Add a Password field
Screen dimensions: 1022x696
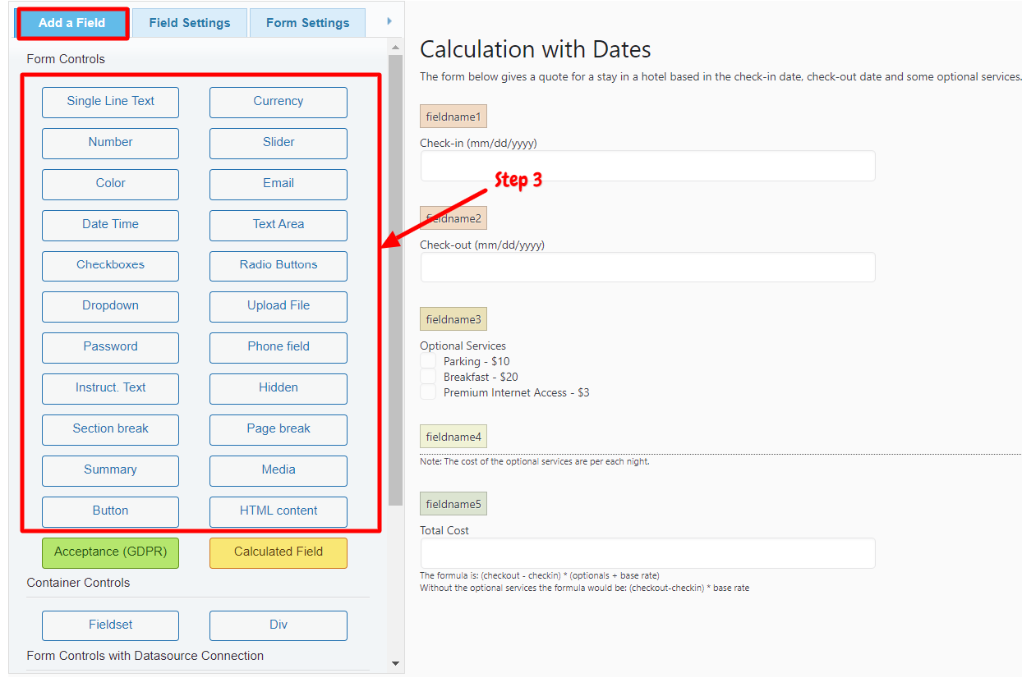[110, 347]
